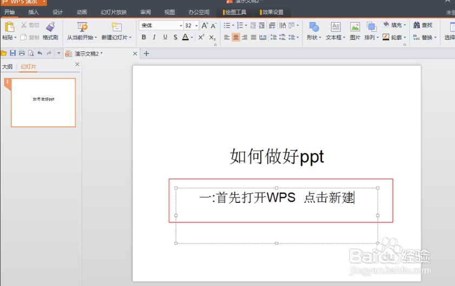Save the document with the floppy icon
Image resolution: width=455 pixels, height=286 pixels.
point(13,53)
